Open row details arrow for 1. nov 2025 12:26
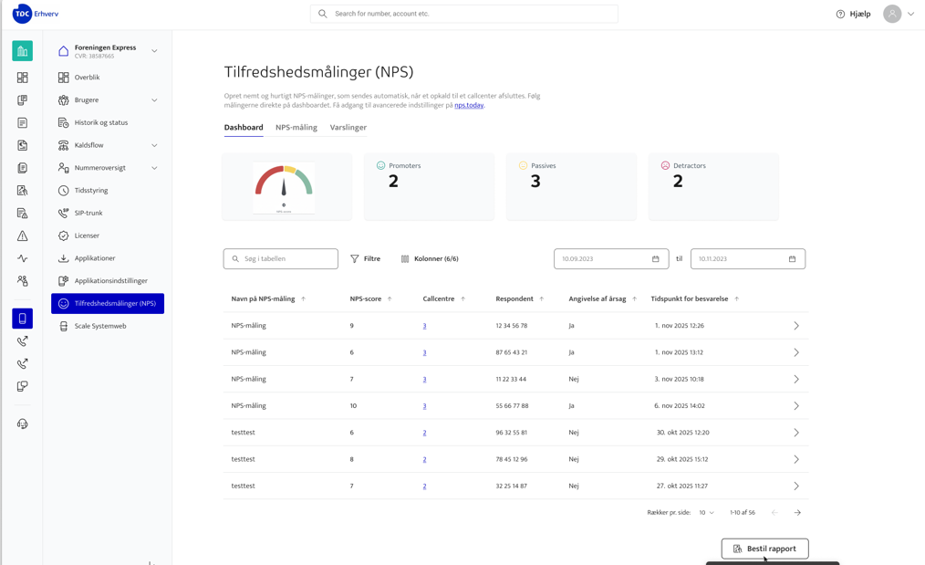Image resolution: width=925 pixels, height=565 pixels. coord(796,326)
